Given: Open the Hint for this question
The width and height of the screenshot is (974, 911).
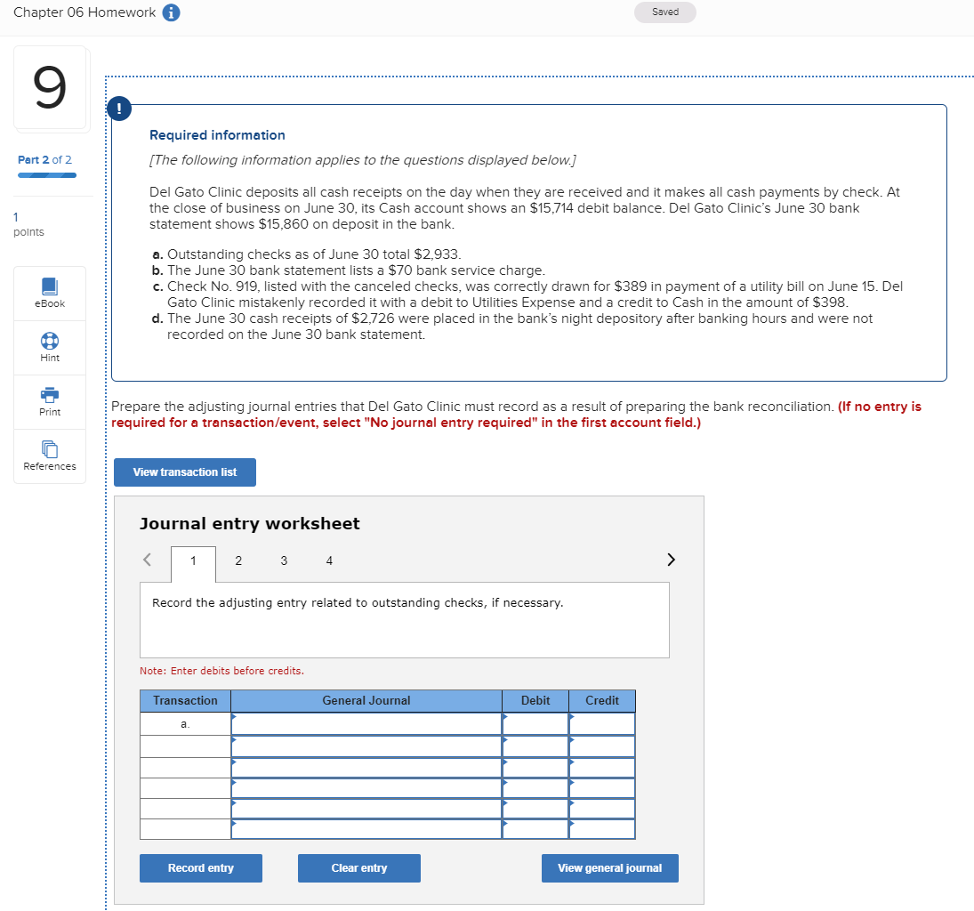Looking at the screenshot, I should pyautogui.click(x=49, y=347).
